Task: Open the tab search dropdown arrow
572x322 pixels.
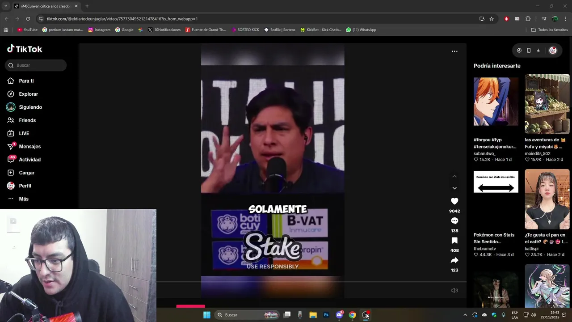Action: tap(5, 6)
